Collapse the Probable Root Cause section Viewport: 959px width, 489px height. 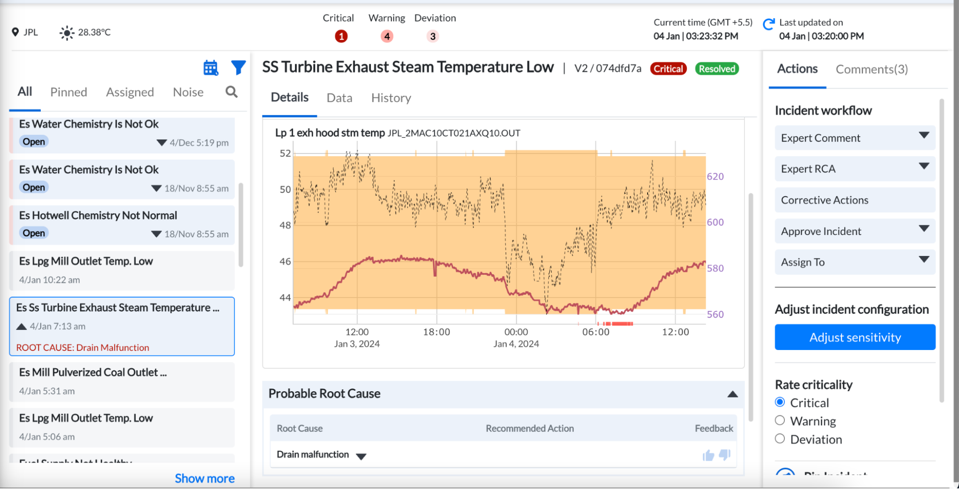(732, 394)
